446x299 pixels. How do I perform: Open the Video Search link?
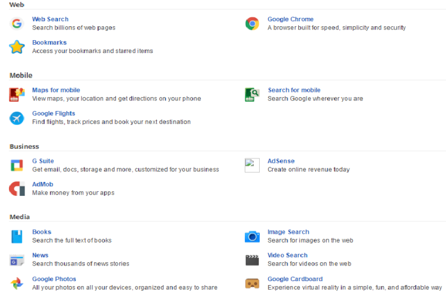point(287,255)
